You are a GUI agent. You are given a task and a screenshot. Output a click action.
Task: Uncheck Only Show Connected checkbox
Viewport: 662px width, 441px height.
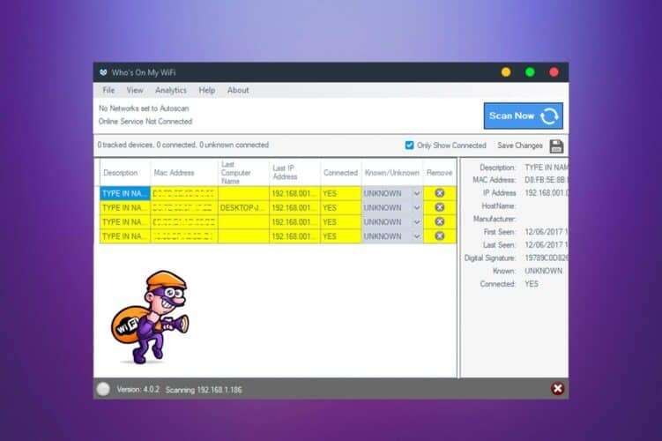(x=409, y=146)
